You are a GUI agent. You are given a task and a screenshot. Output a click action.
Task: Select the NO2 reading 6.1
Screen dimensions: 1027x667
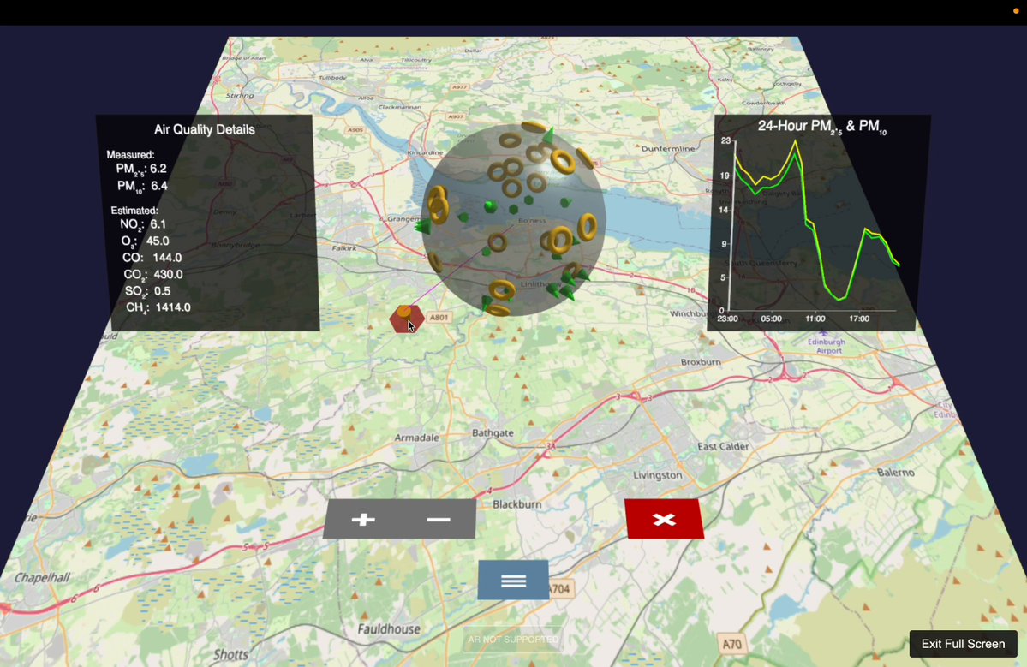[x=158, y=223]
